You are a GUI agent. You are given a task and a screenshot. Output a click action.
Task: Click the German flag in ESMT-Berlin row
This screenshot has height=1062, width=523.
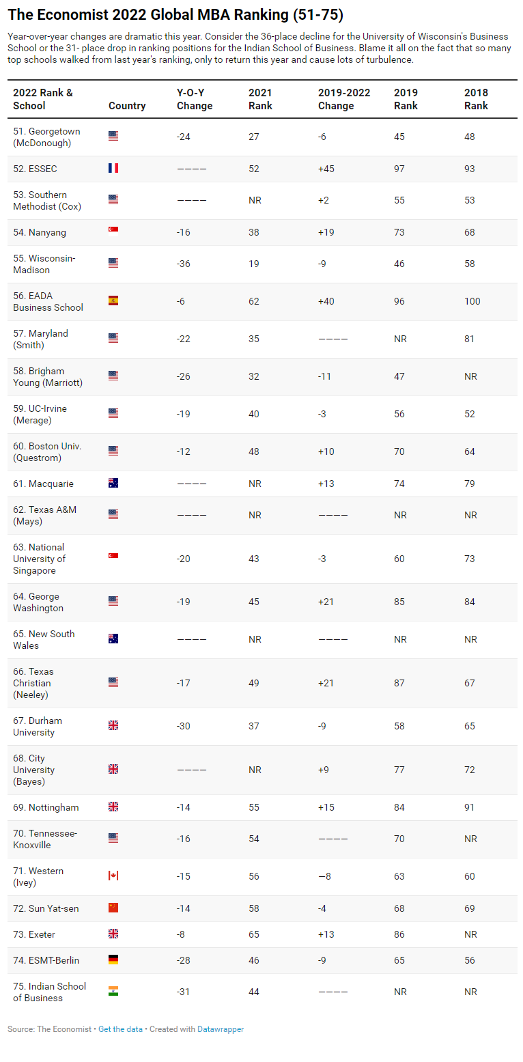click(113, 960)
